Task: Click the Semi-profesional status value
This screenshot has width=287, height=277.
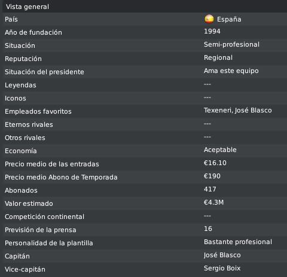Action: (231, 44)
